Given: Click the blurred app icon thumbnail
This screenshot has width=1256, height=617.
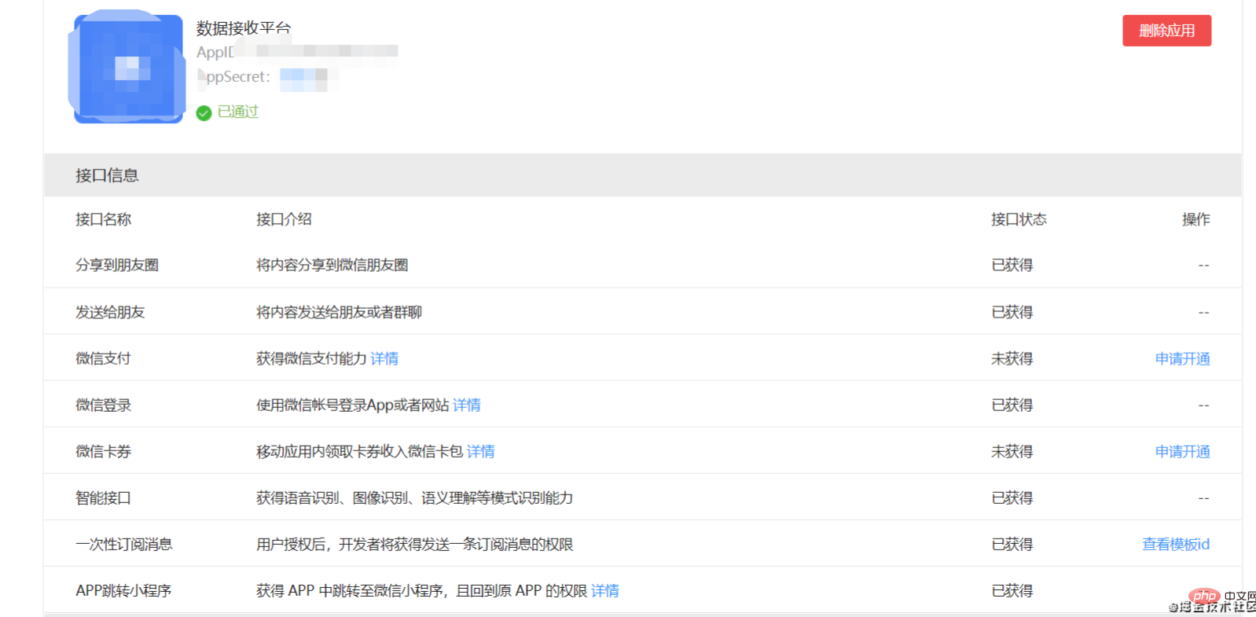Looking at the screenshot, I should [x=128, y=68].
